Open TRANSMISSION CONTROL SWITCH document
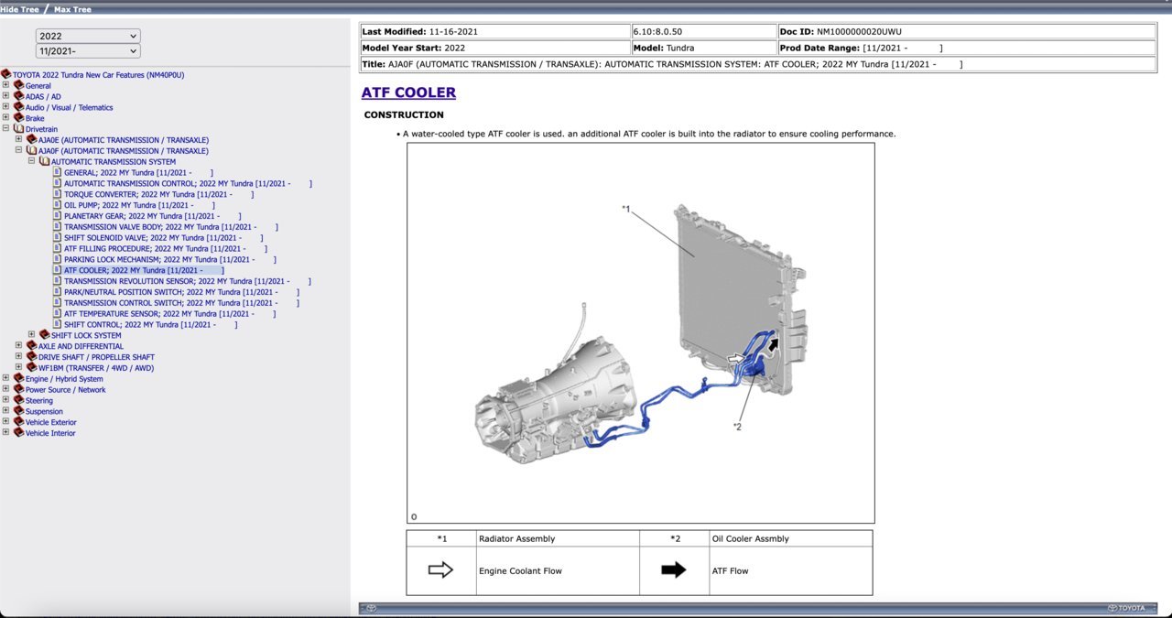The height and width of the screenshot is (618, 1172). [181, 303]
